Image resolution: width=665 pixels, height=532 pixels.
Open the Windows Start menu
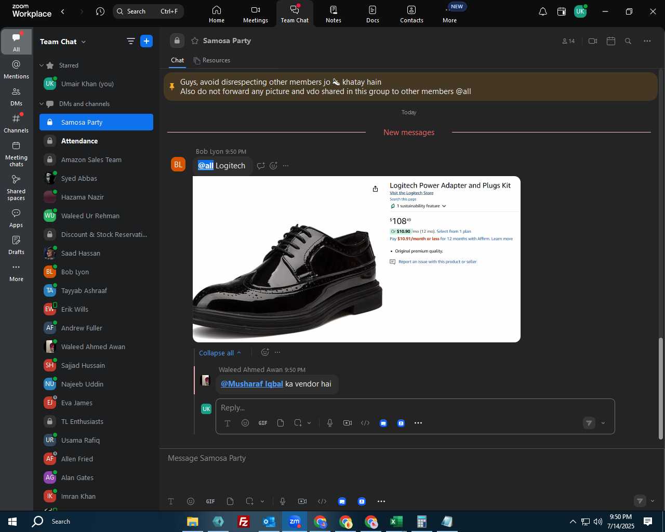tap(12, 522)
